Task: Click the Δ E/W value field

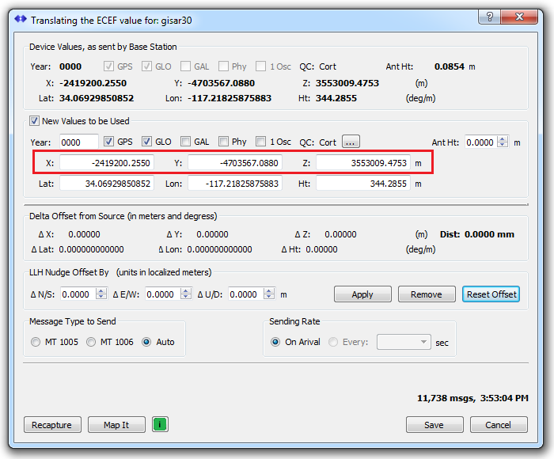Action: pos(163,294)
